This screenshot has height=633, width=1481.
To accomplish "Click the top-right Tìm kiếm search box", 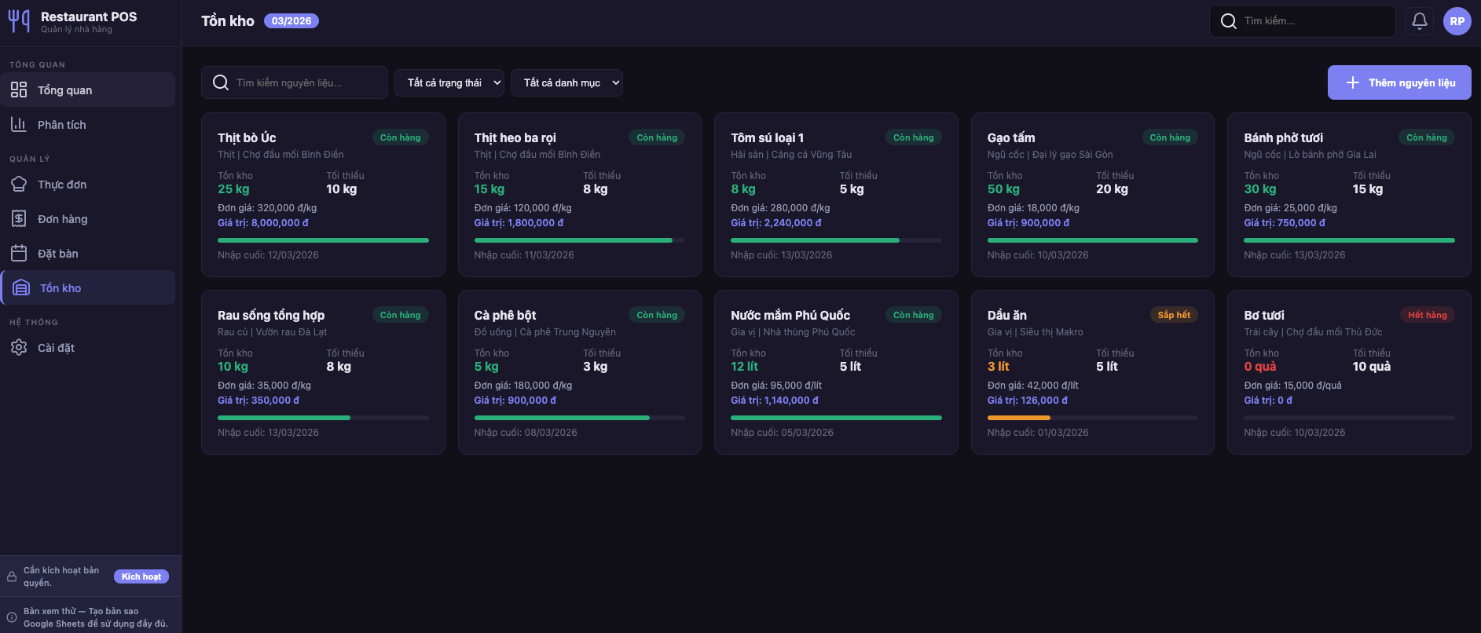I will 1312,21.
